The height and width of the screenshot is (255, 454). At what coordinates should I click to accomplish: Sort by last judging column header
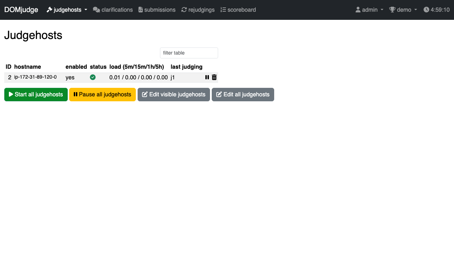(187, 67)
